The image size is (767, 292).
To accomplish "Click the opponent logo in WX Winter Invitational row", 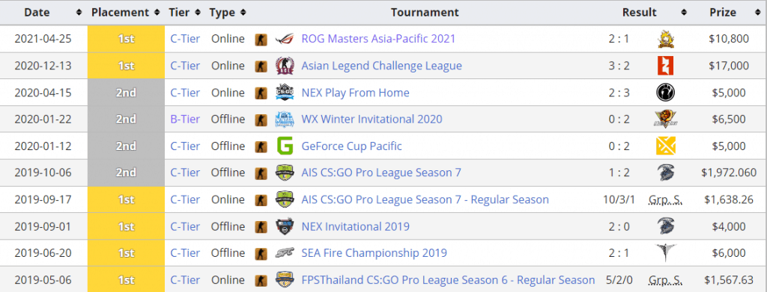I will [x=665, y=119].
